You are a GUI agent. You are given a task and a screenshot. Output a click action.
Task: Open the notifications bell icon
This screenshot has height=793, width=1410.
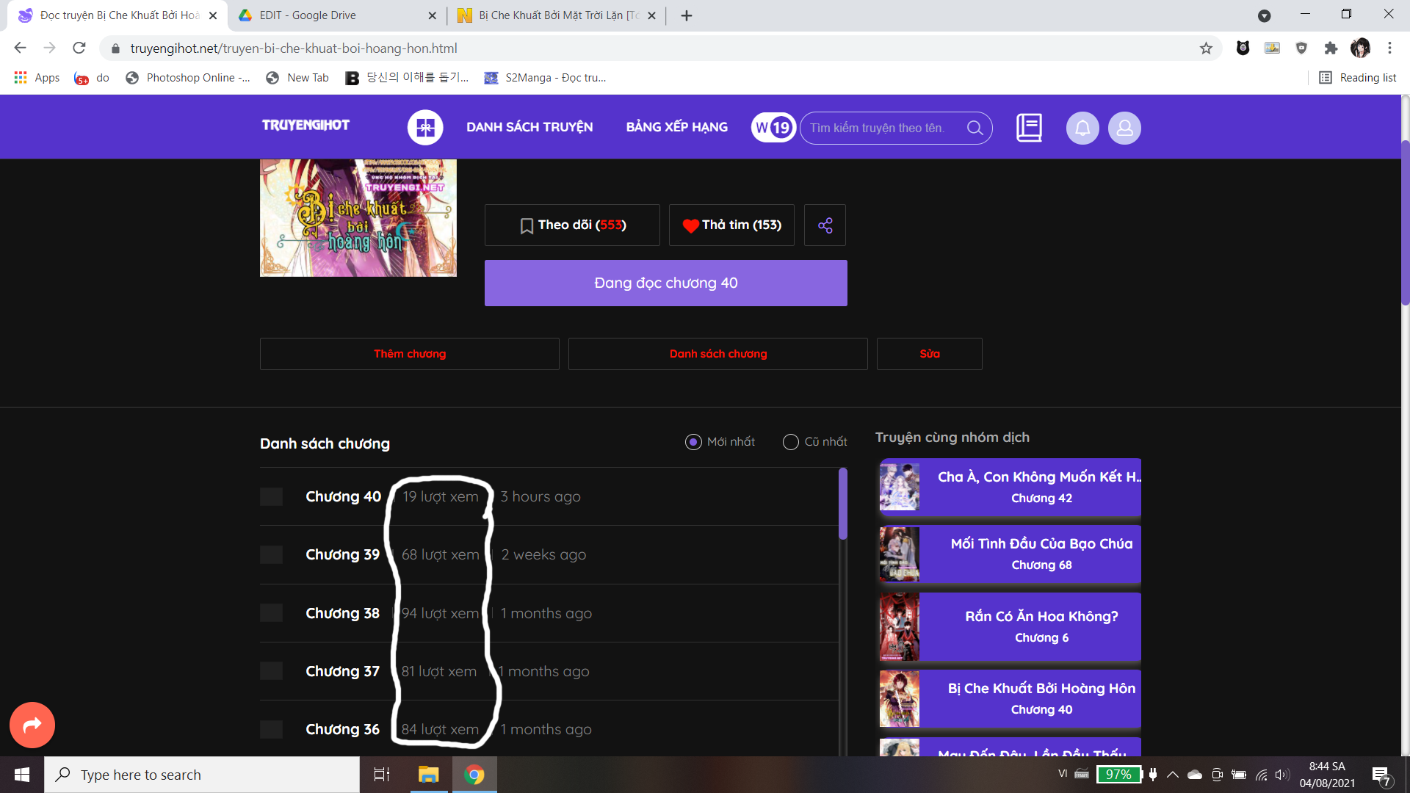(x=1082, y=128)
